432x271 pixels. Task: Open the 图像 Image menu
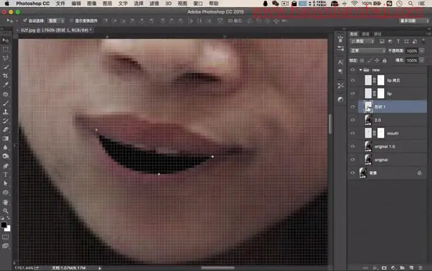tap(92, 3)
